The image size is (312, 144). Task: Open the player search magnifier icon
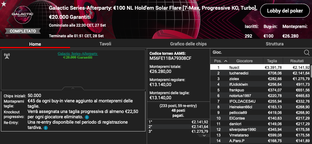point(307,53)
